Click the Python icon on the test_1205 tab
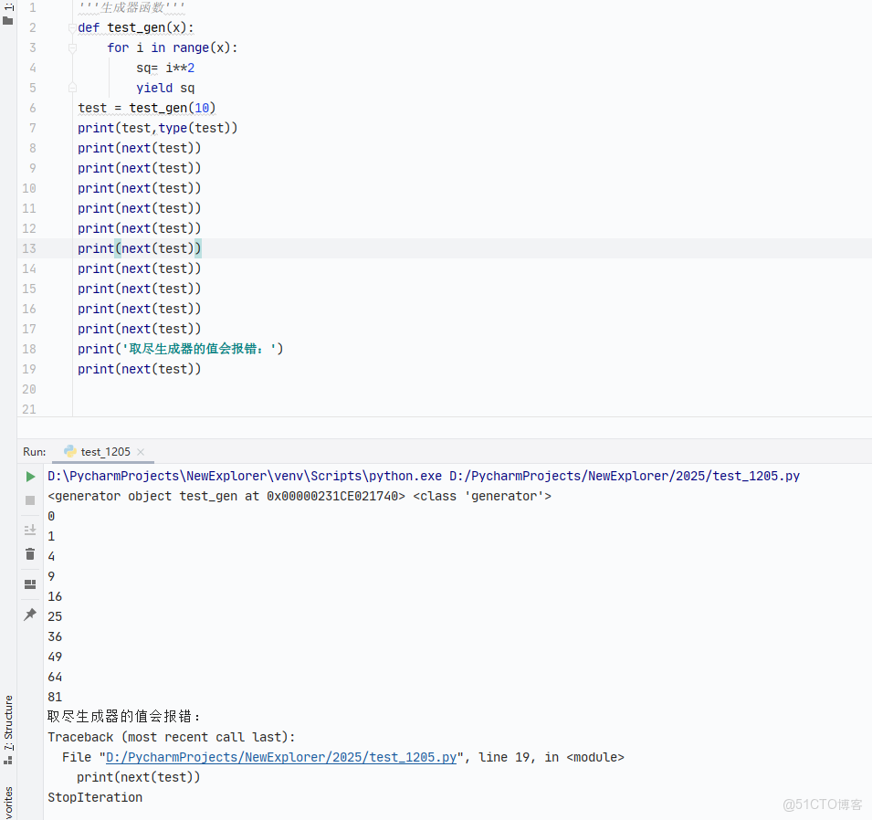Screen dimensions: 872x820 click(69, 451)
